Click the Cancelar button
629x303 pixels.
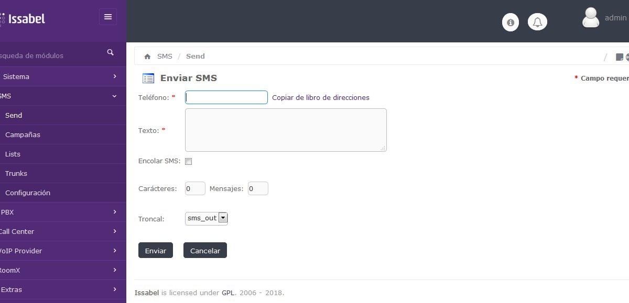[205, 251]
